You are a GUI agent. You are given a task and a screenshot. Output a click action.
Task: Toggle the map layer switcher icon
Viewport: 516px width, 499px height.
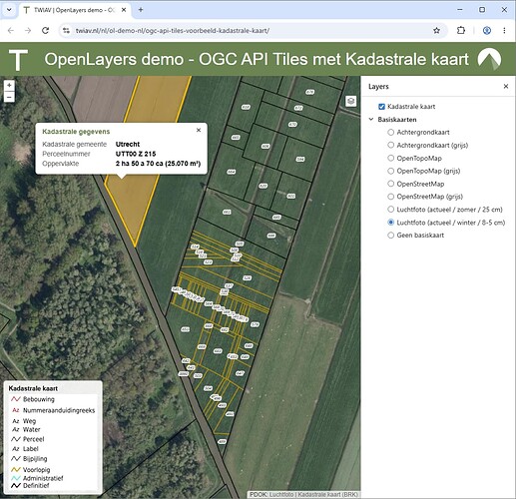350,101
